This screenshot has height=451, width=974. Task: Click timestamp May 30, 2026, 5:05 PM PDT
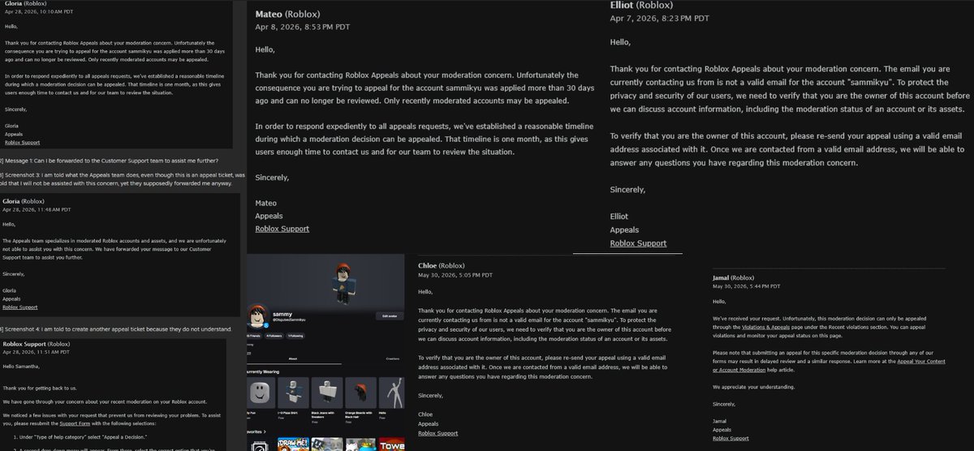point(455,274)
